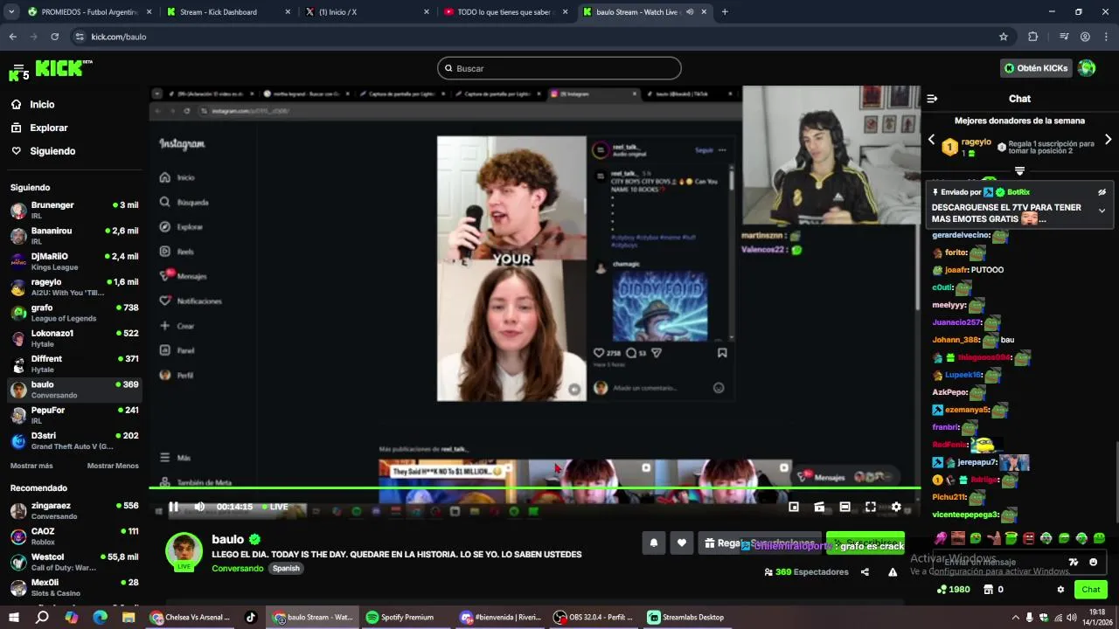This screenshot has width=1119, height=629.
Task: Report the stream warning icon
Action: (893, 572)
